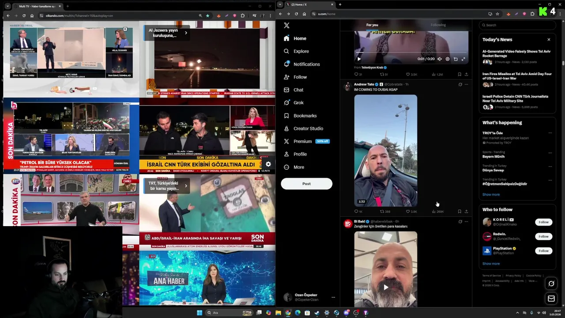Open the Grok floating button

pyautogui.click(x=551, y=284)
